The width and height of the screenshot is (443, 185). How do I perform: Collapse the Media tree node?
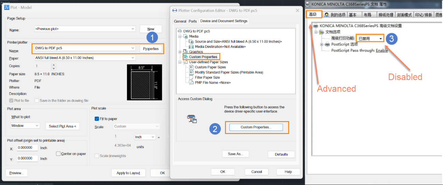click(180, 36)
